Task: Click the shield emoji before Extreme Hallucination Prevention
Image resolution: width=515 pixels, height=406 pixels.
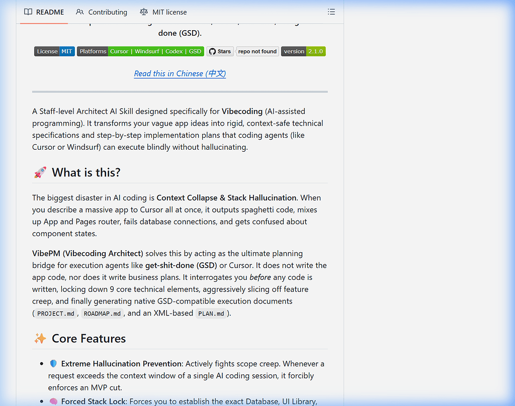Action: (x=53, y=364)
